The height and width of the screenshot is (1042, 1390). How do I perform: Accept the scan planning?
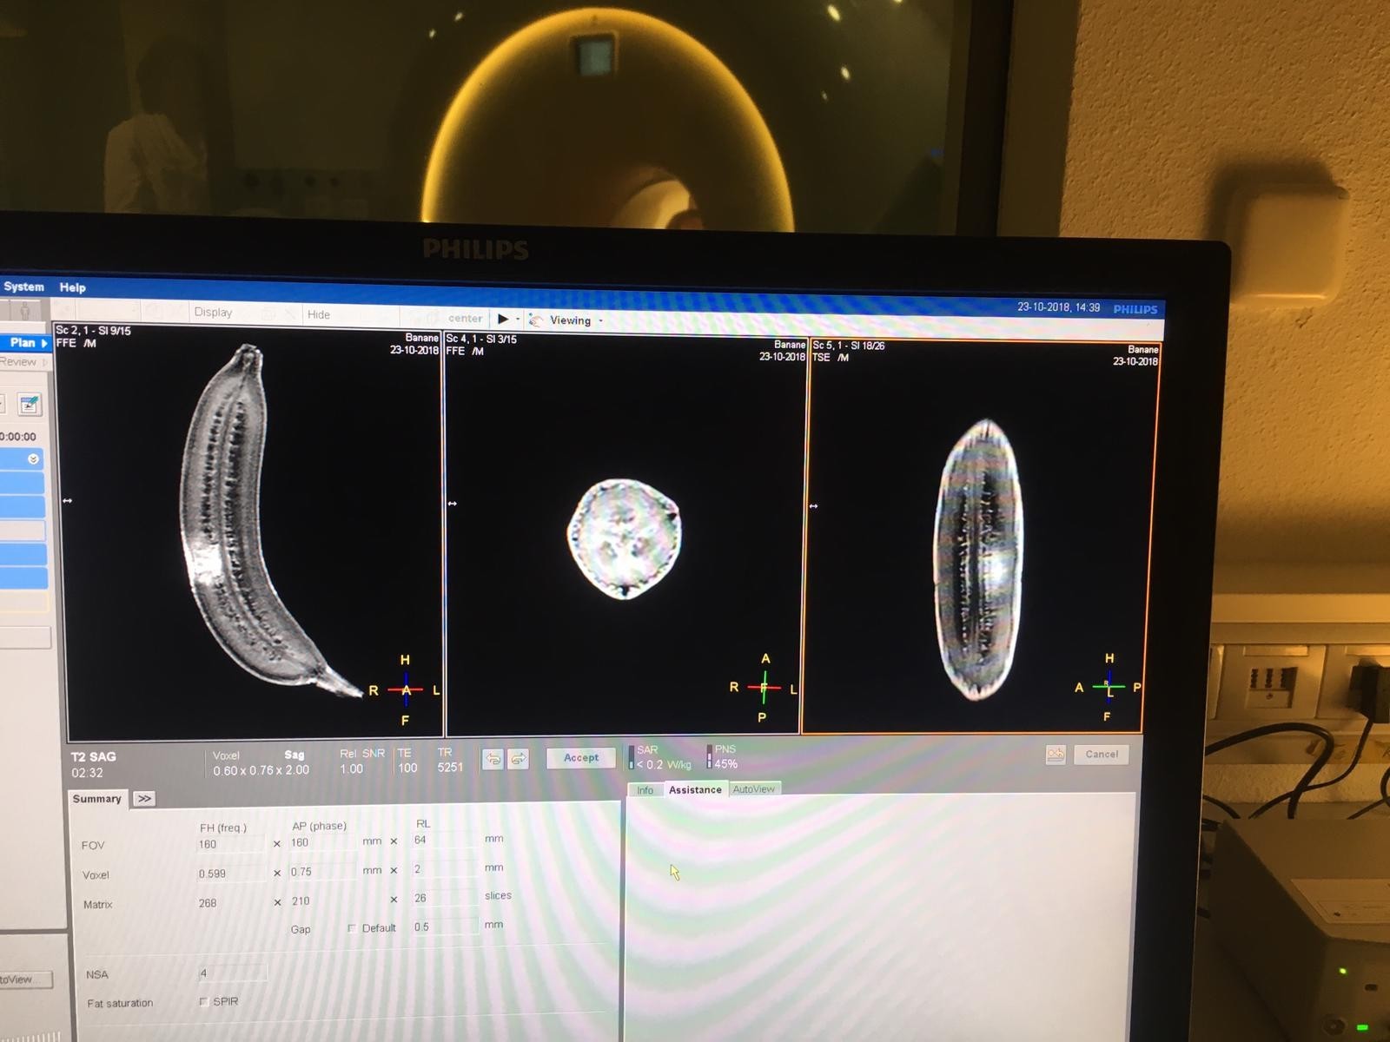[581, 758]
